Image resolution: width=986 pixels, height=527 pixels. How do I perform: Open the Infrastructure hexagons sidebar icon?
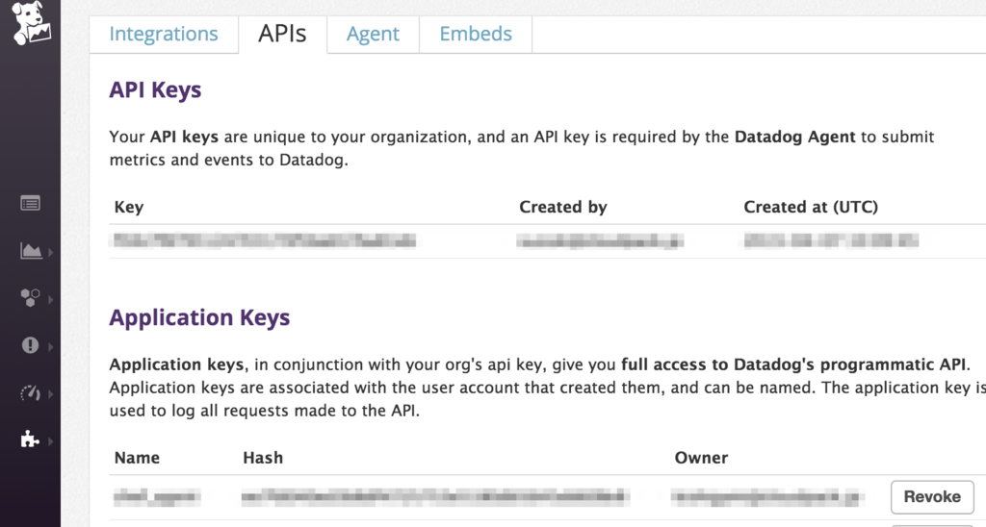pyautogui.click(x=30, y=298)
